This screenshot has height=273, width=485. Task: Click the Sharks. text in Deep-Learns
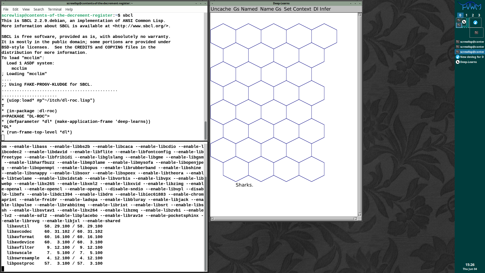244,185
